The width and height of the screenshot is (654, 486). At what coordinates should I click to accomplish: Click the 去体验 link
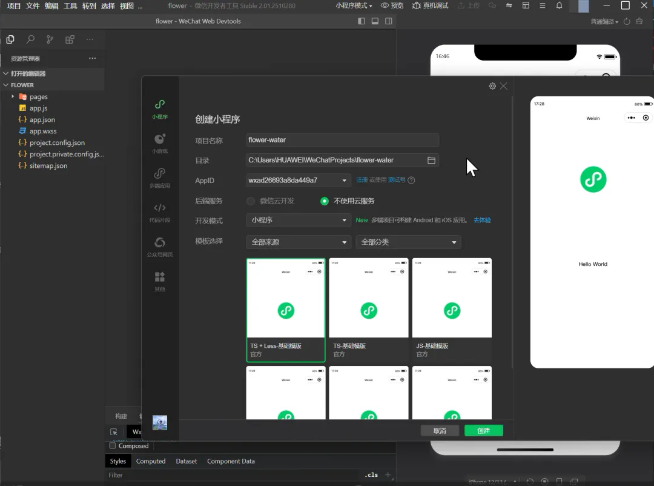[x=482, y=220]
